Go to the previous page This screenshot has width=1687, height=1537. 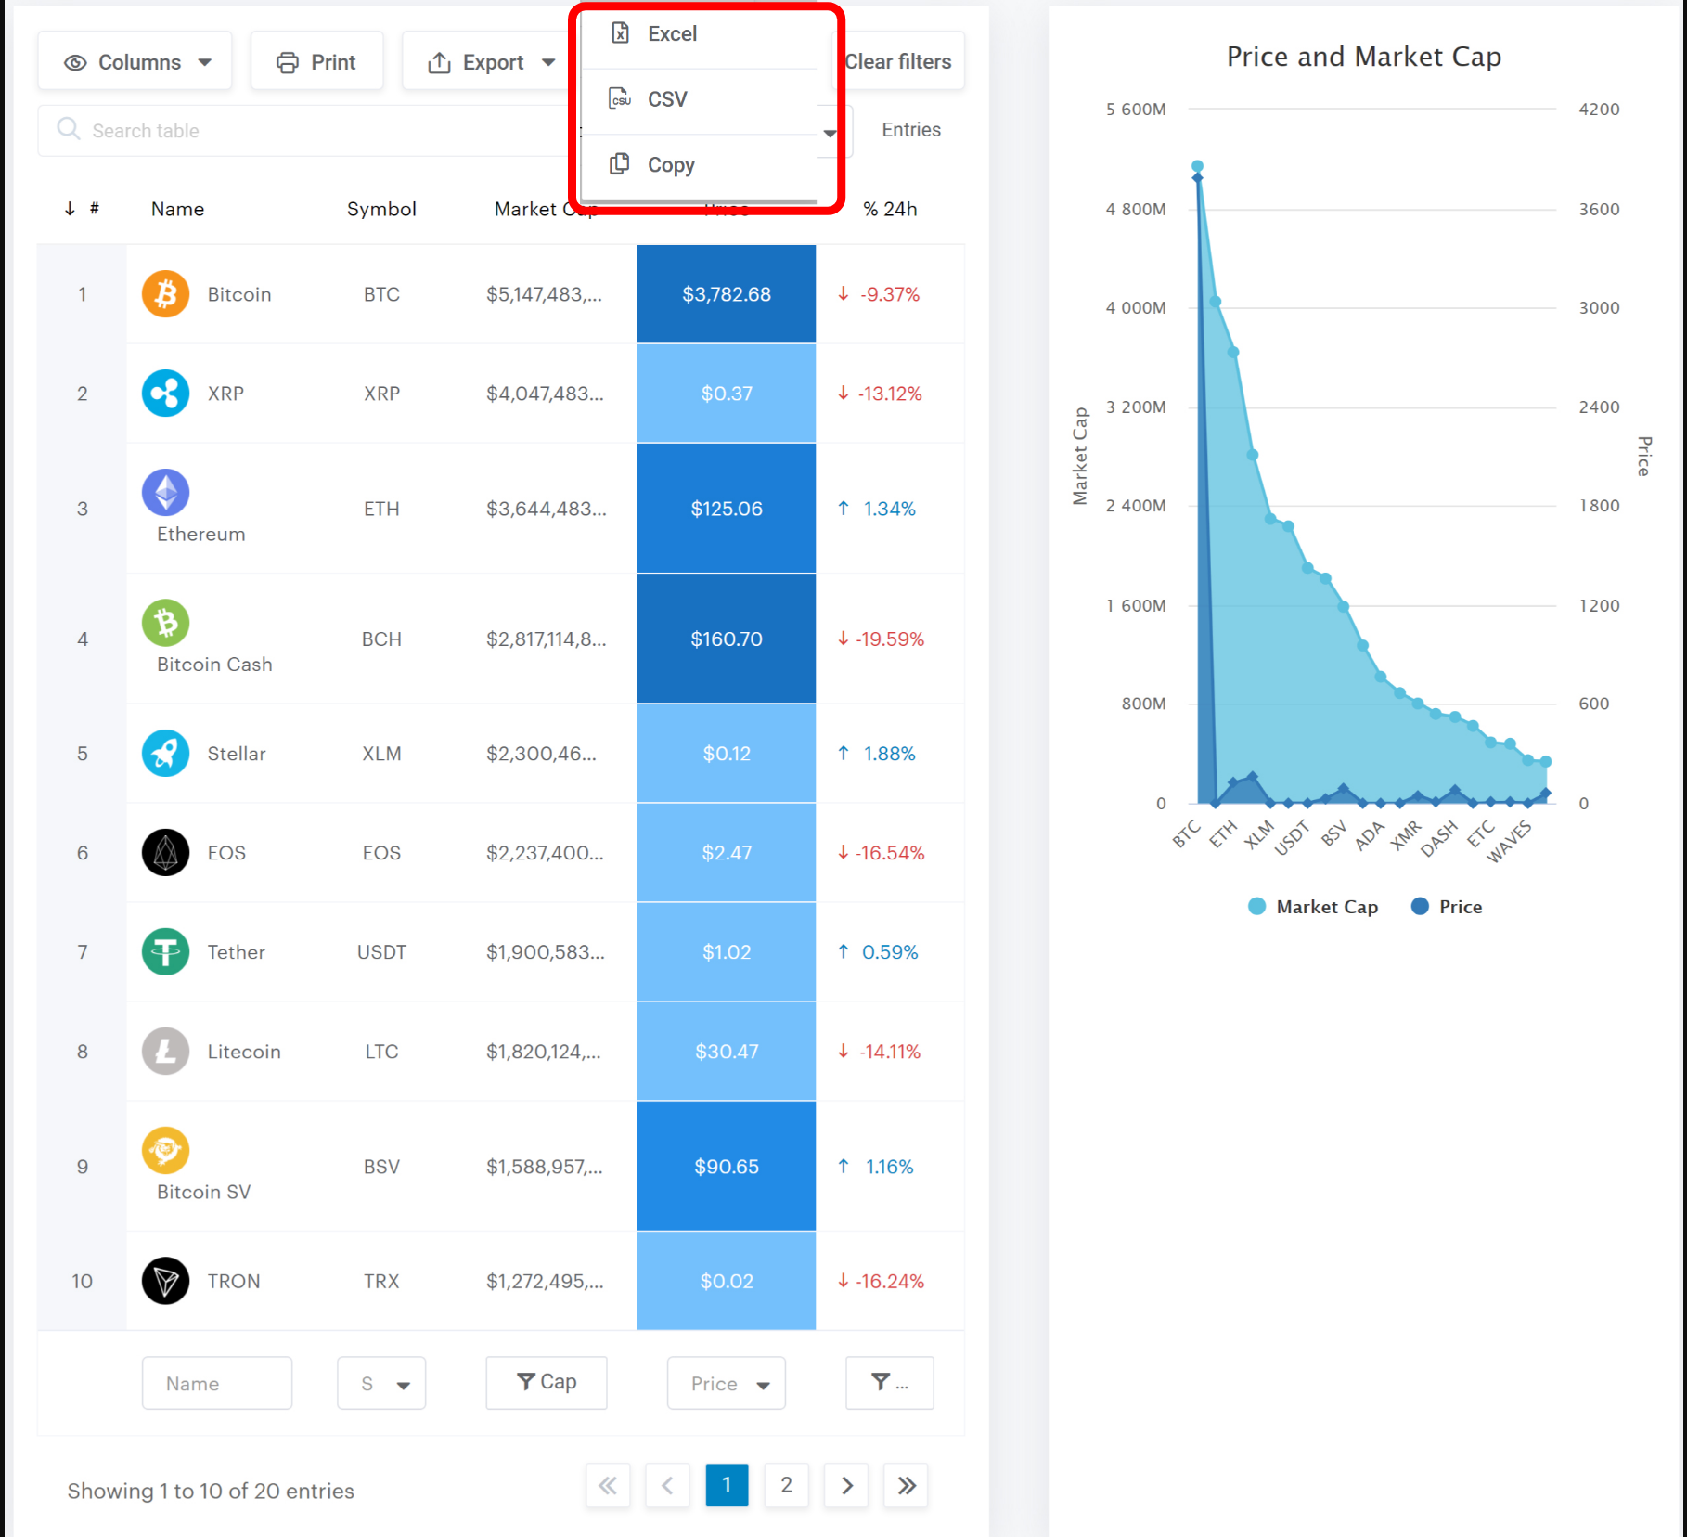[x=667, y=1485]
